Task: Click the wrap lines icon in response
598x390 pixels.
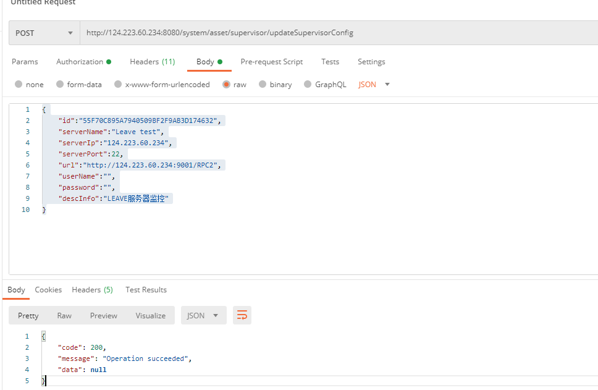Action: point(242,315)
